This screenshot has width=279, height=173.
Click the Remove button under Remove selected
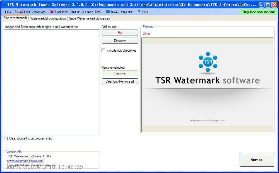pos(120,73)
